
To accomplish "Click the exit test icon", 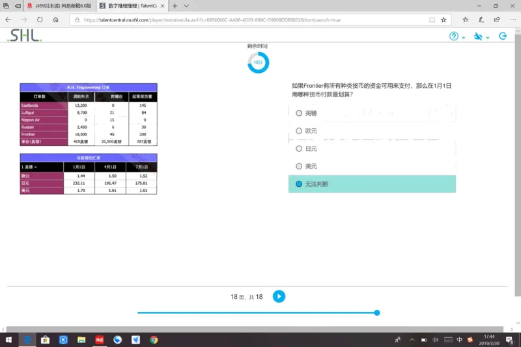I will coord(503,36).
